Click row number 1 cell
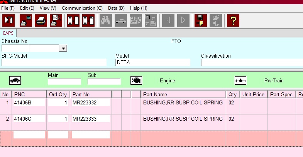303x157 pixels. [6, 106]
